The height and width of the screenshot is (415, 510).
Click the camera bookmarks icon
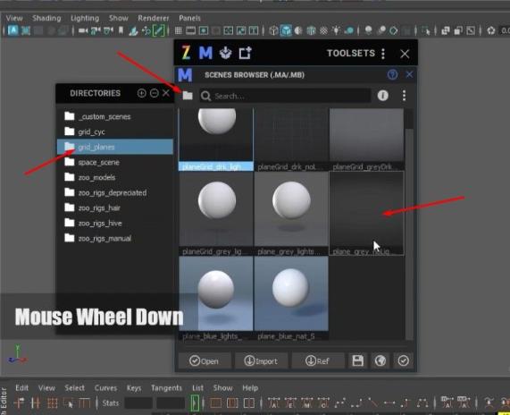coord(121,30)
